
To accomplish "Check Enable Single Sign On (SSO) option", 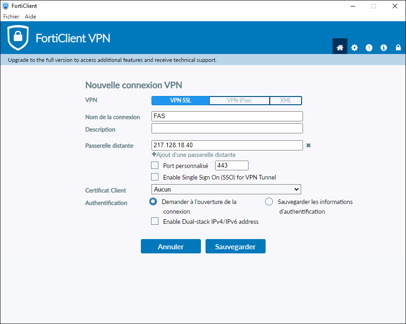I will coord(155,177).
